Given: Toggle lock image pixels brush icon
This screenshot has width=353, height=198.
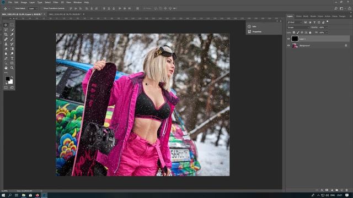Looking at the screenshot, I should 298,32.
